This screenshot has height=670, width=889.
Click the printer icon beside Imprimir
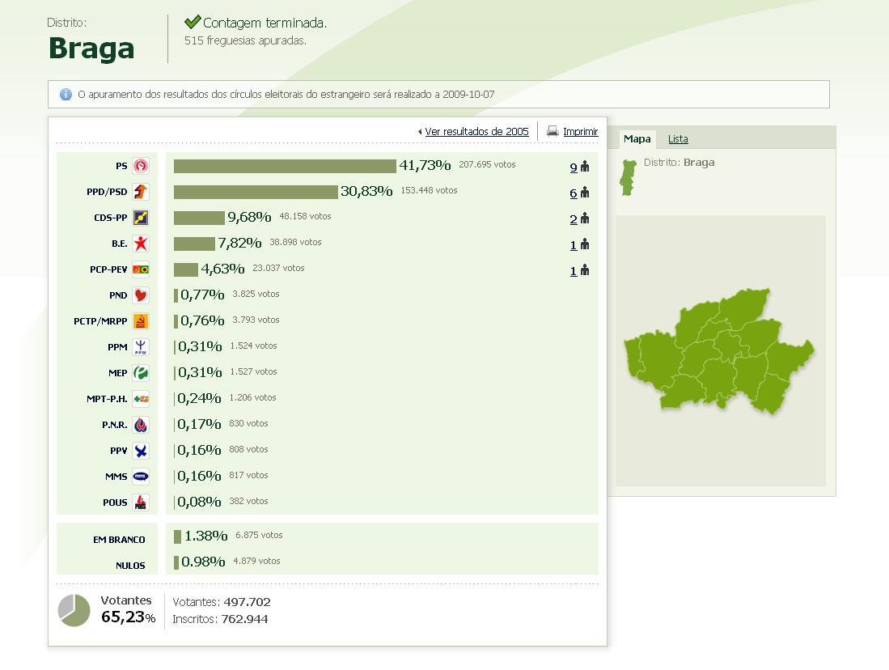pyautogui.click(x=552, y=132)
